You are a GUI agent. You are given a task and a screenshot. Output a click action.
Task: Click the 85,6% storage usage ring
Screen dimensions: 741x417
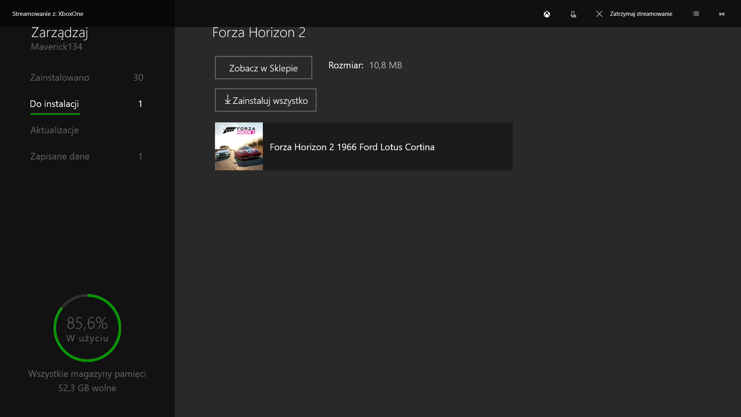pos(87,328)
